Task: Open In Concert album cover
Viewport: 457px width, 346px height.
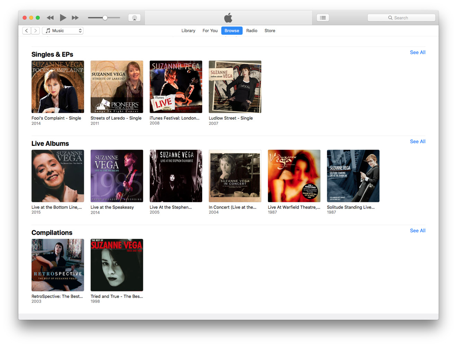Action: click(x=235, y=176)
